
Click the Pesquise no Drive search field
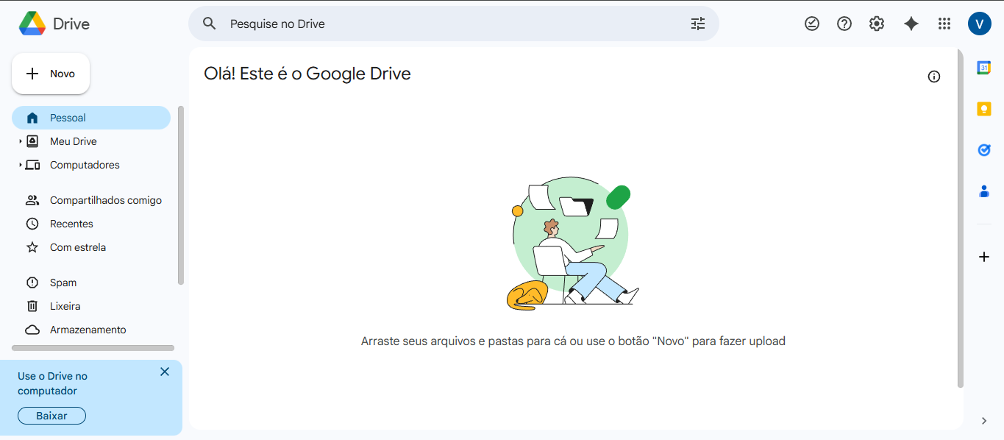pos(441,24)
